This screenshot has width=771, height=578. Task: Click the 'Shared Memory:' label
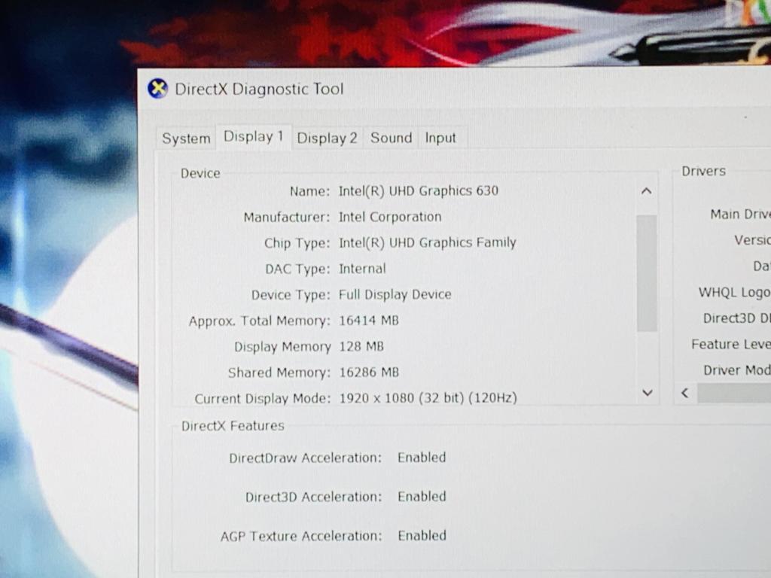click(x=279, y=373)
